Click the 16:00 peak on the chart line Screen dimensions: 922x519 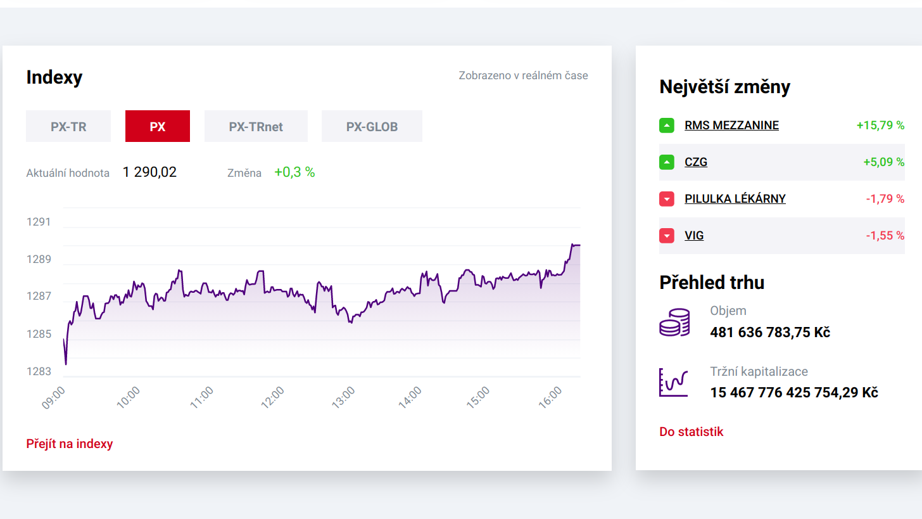pyautogui.click(x=573, y=245)
